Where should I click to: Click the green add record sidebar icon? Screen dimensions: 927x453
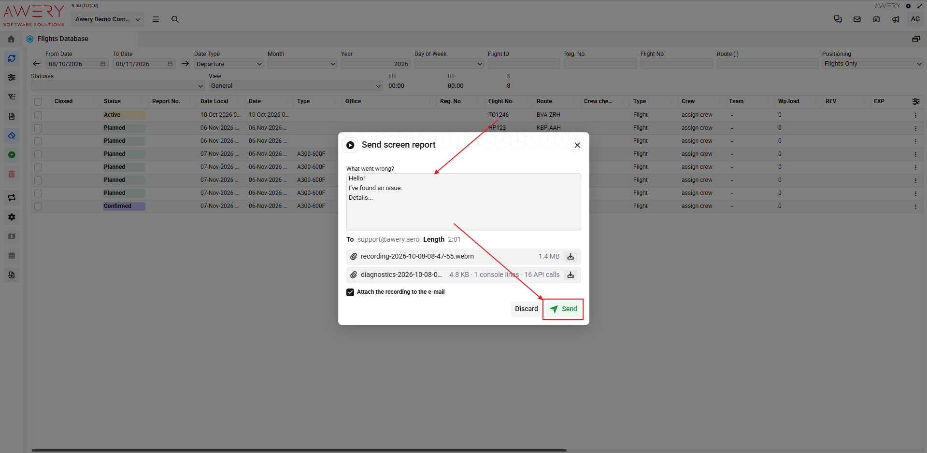click(12, 155)
